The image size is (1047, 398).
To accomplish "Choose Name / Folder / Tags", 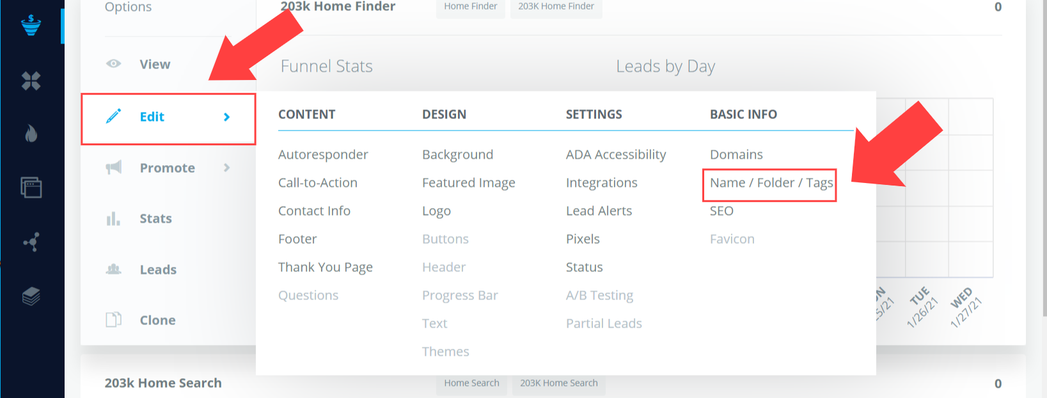I will click(x=771, y=183).
